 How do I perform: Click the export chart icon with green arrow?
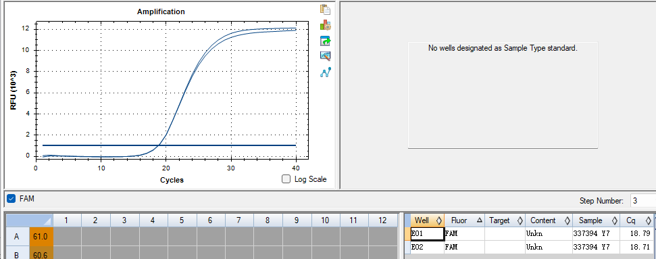[x=325, y=41]
